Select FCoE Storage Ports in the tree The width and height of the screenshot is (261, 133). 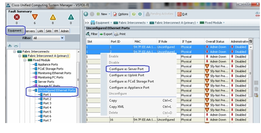tap(50, 69)
